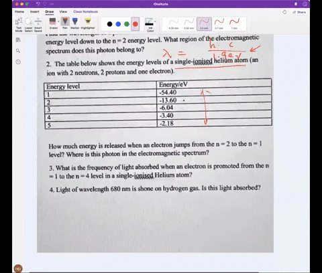Select the 0.7 mm pen thickness
The image size is (322, 273).
219,24
